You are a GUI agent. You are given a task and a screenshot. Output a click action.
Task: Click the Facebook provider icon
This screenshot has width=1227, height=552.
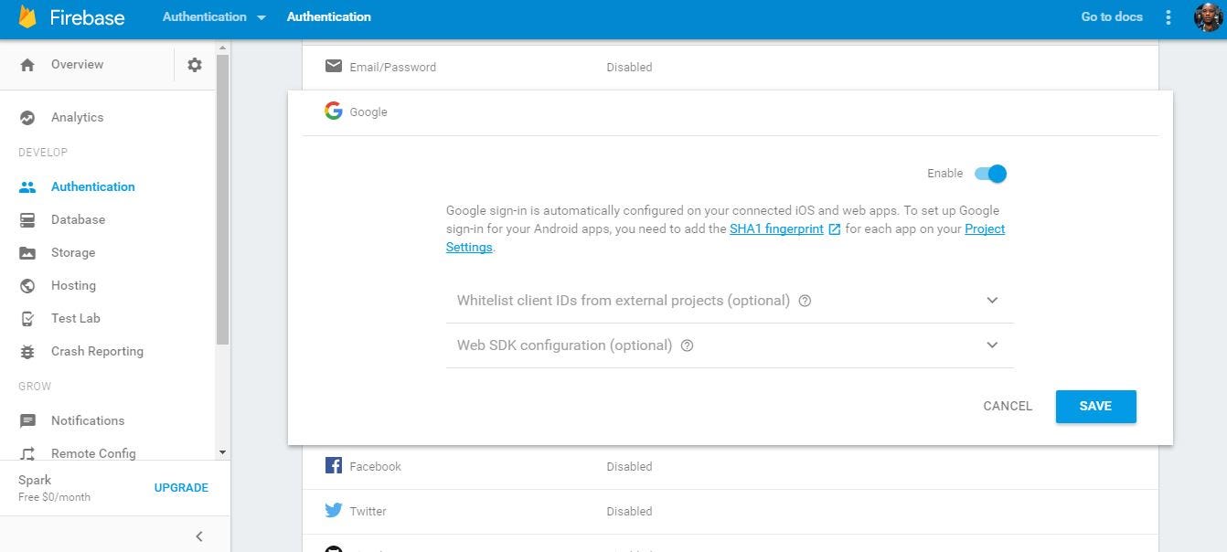coord(334,465)
